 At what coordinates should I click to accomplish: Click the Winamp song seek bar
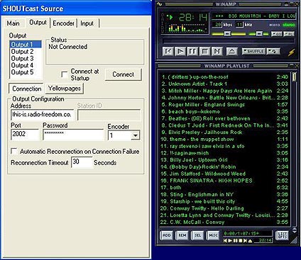point(228,42)
